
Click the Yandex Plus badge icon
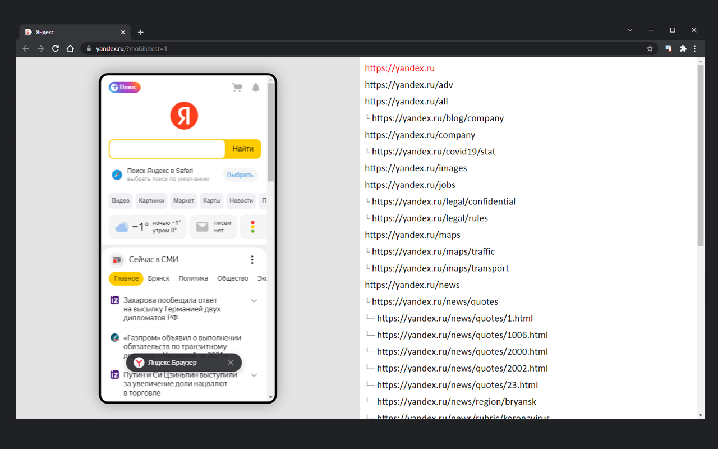(x=125, y=87)
